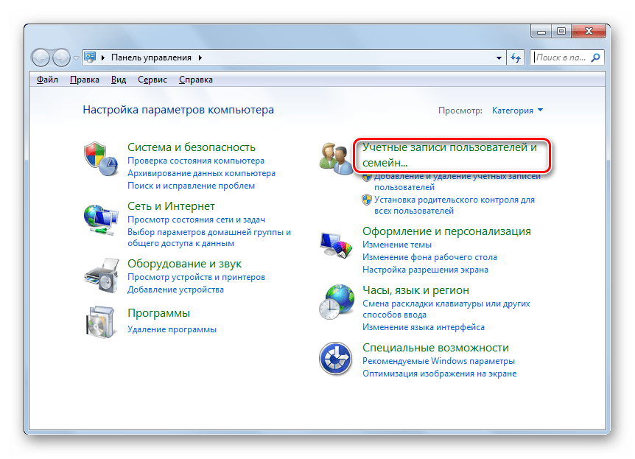Click 'Изменение языка интерфейса' link
The width and height of the screenshot is (635, 459).
point(424,327)
